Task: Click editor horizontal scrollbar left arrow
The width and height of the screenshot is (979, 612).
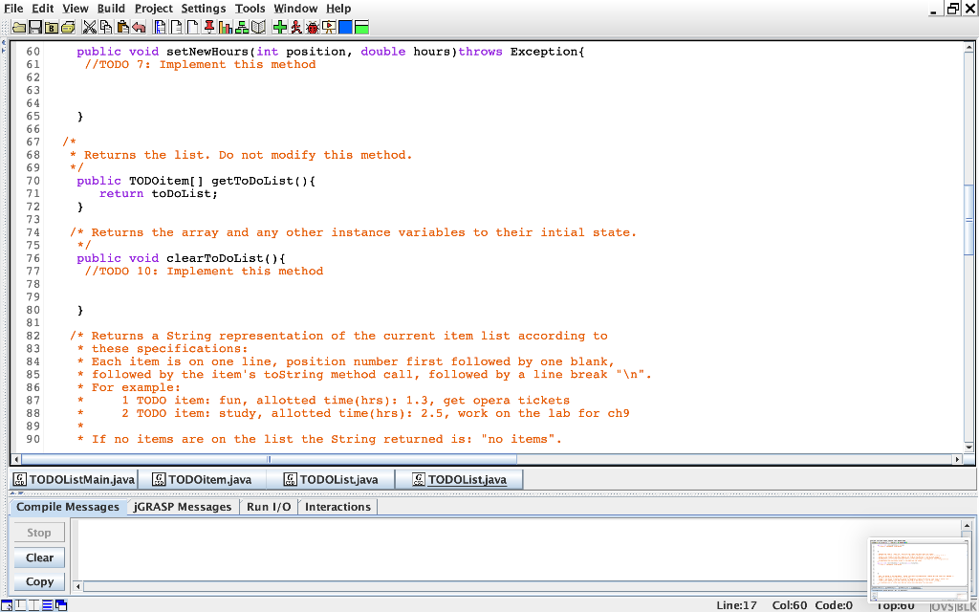Action: (x=16, y=459)
